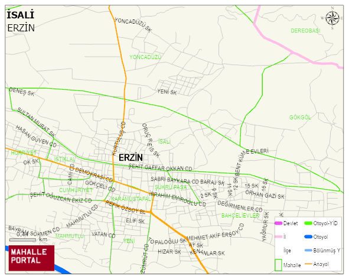Click the 0,44 km scale bar
Image resolution: width=349 pixels, height=279 pixels.
tap(22, 240)
